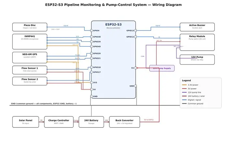Select the Solar Panel block
Viewport: 227px width, 155px height.
[26, 122]
